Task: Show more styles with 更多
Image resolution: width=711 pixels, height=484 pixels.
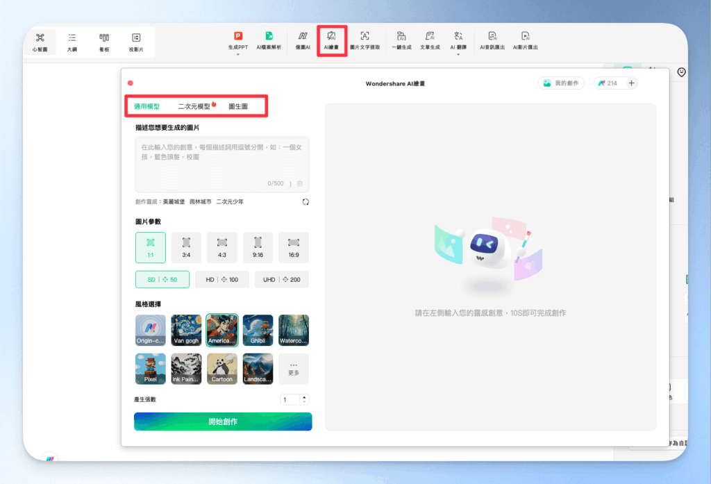Action: [294, 369]
